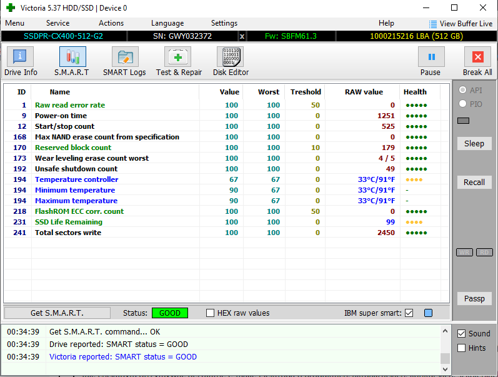
Task: Open Test & Repair medkit icon
Action: [177, 57]
